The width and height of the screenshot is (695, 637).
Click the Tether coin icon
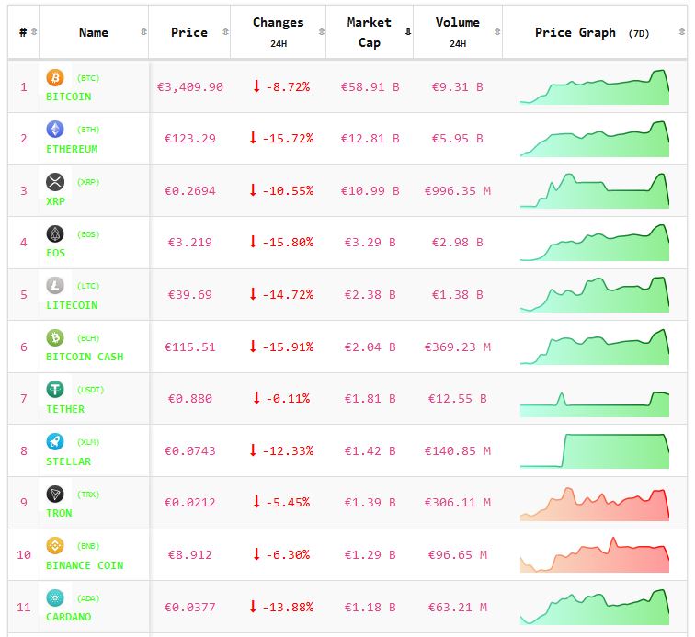pyautogui.click(x=55, y=390)
